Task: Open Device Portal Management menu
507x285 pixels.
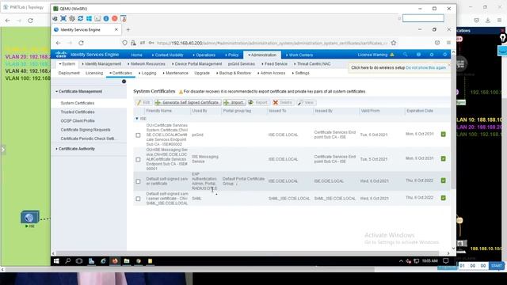Action: click(x=197, y=64)
